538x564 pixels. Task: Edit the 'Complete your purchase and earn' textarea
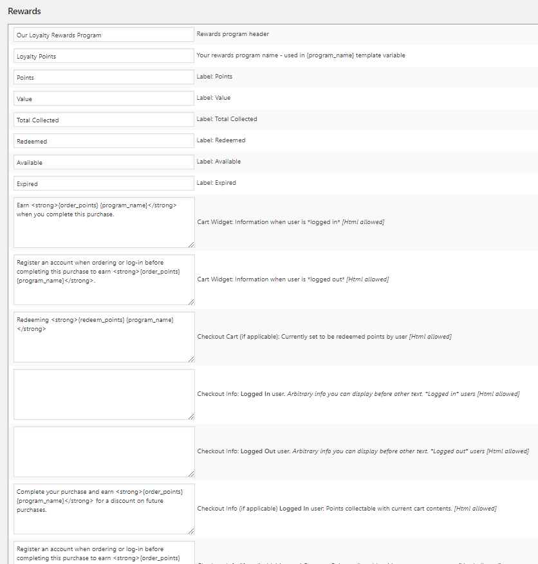coord(104,509)
